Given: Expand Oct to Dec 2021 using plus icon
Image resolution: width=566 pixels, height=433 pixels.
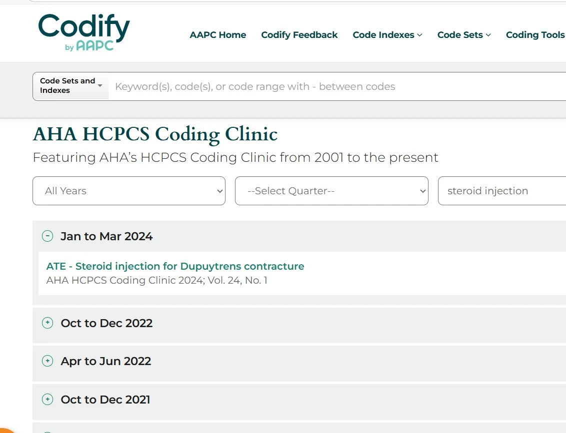Looking at the screenshot, I should (x=47, y=400).
